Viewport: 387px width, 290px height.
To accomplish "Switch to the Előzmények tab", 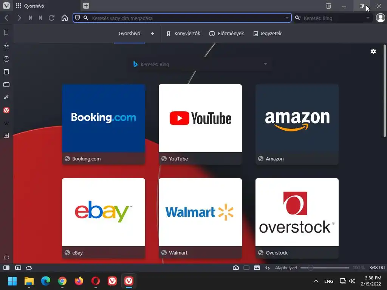I will (x=227, y=34).
